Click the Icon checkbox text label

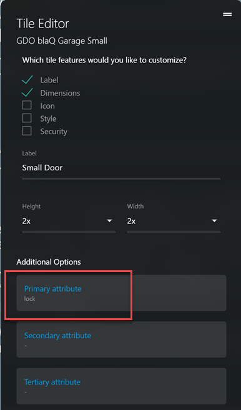[x=47, y=106]
